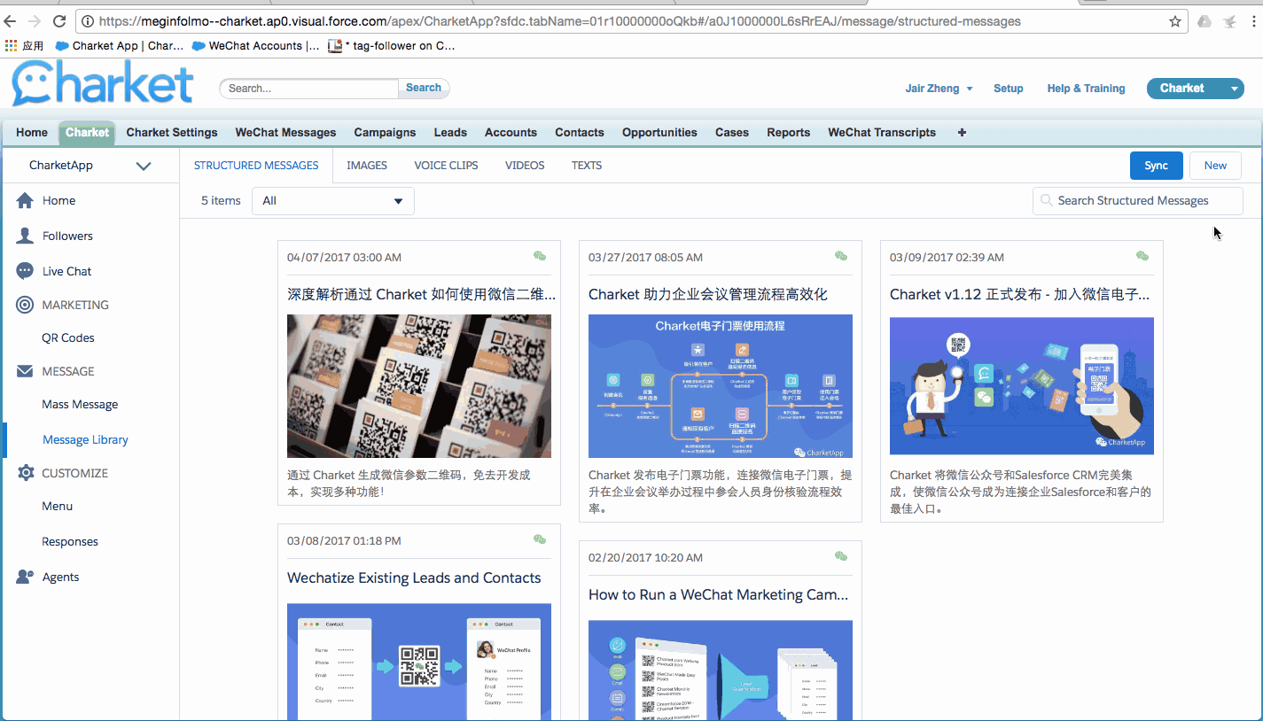Click the plus icon to add tab
The width and height of the screenshot is (1263, 721).
(x=962, y=133)
